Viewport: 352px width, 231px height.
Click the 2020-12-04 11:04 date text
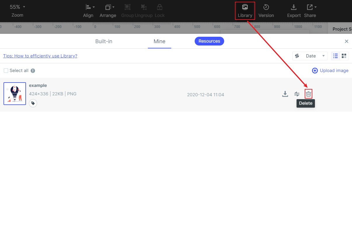[205, 95]
